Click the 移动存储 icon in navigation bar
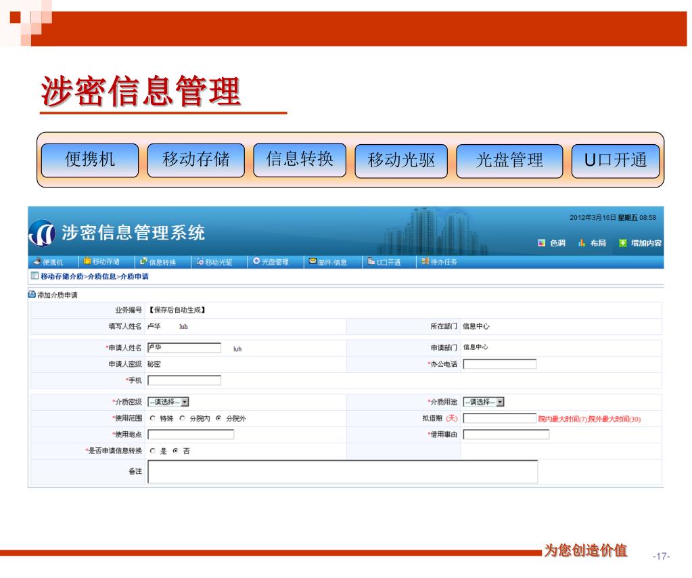692x578 pixels. [87, 261]
